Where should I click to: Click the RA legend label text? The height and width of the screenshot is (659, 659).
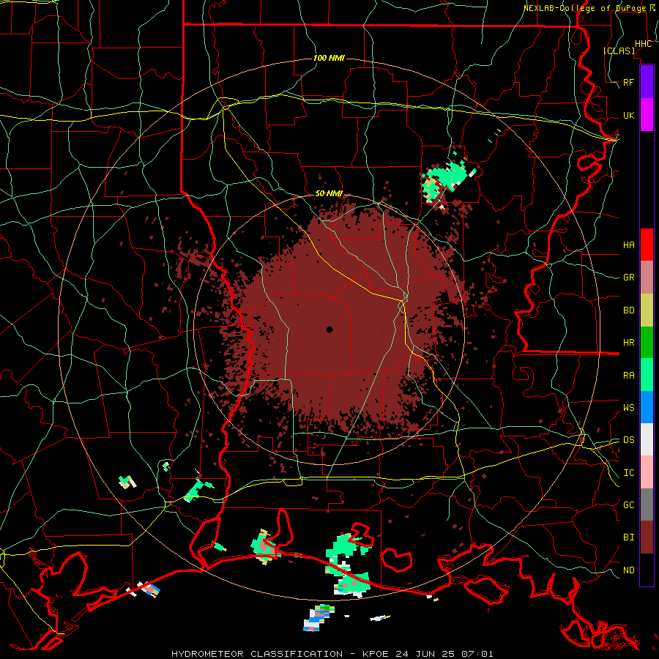coord(629,375)
